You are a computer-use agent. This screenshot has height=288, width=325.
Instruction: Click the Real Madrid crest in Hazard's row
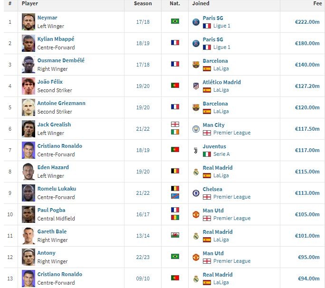(x=196, y=172)
